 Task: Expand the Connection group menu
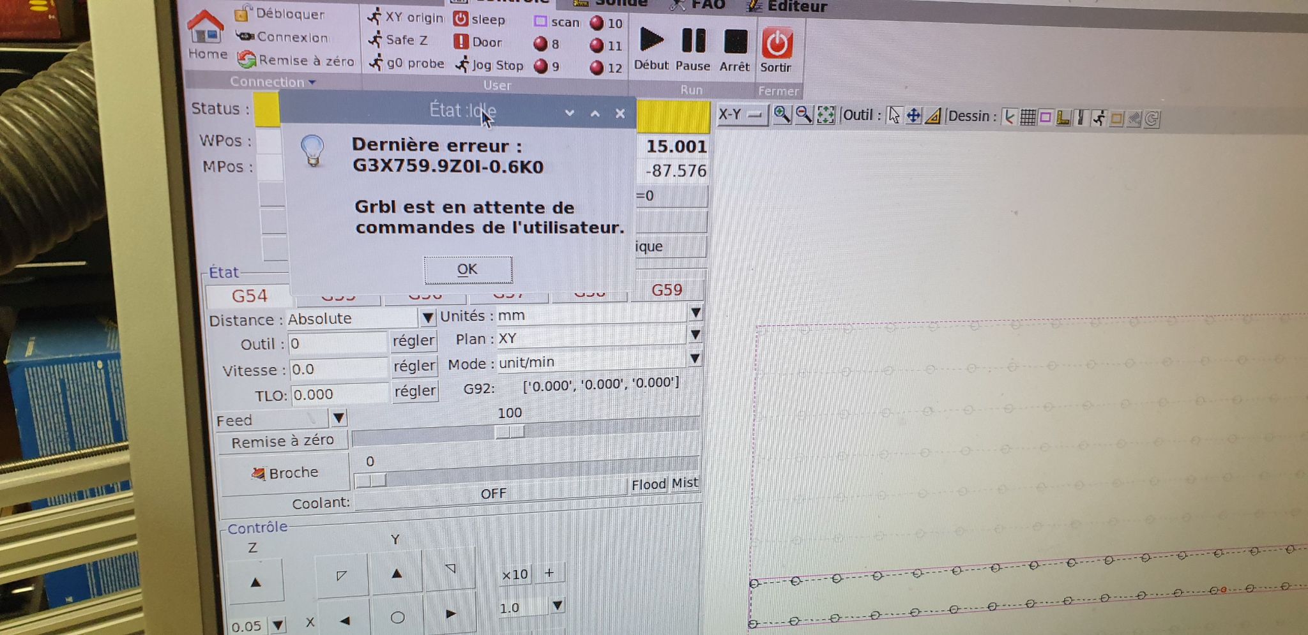pos(273,82)
